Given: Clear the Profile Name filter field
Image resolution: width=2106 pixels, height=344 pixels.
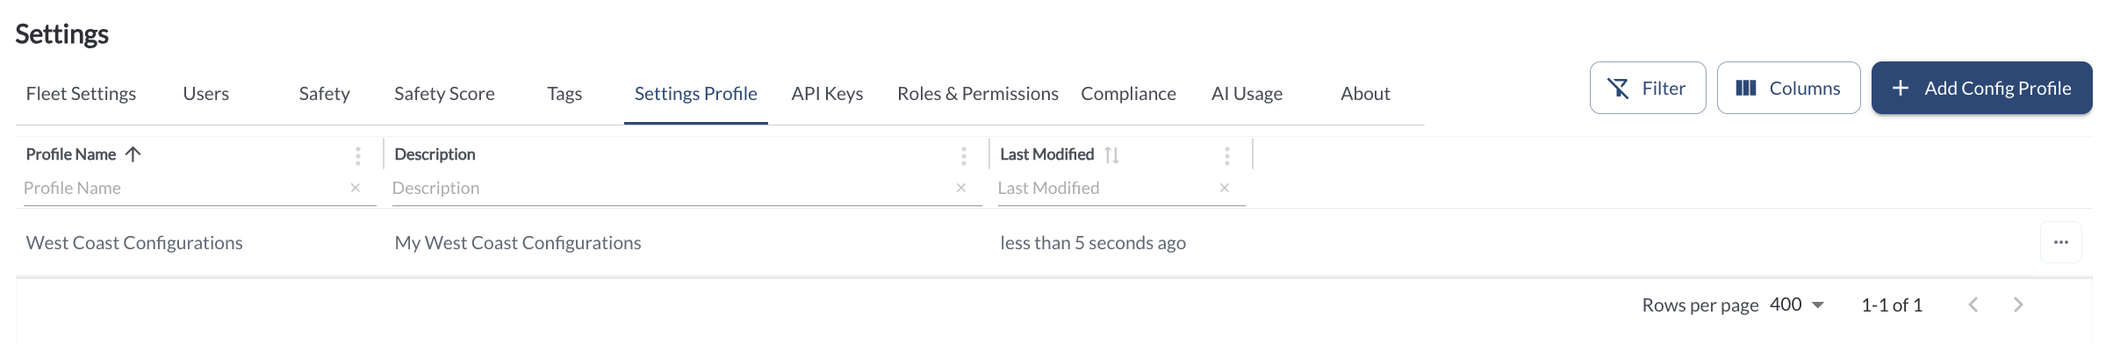Looking at the screenshot, I should click(x=356, y=188).
